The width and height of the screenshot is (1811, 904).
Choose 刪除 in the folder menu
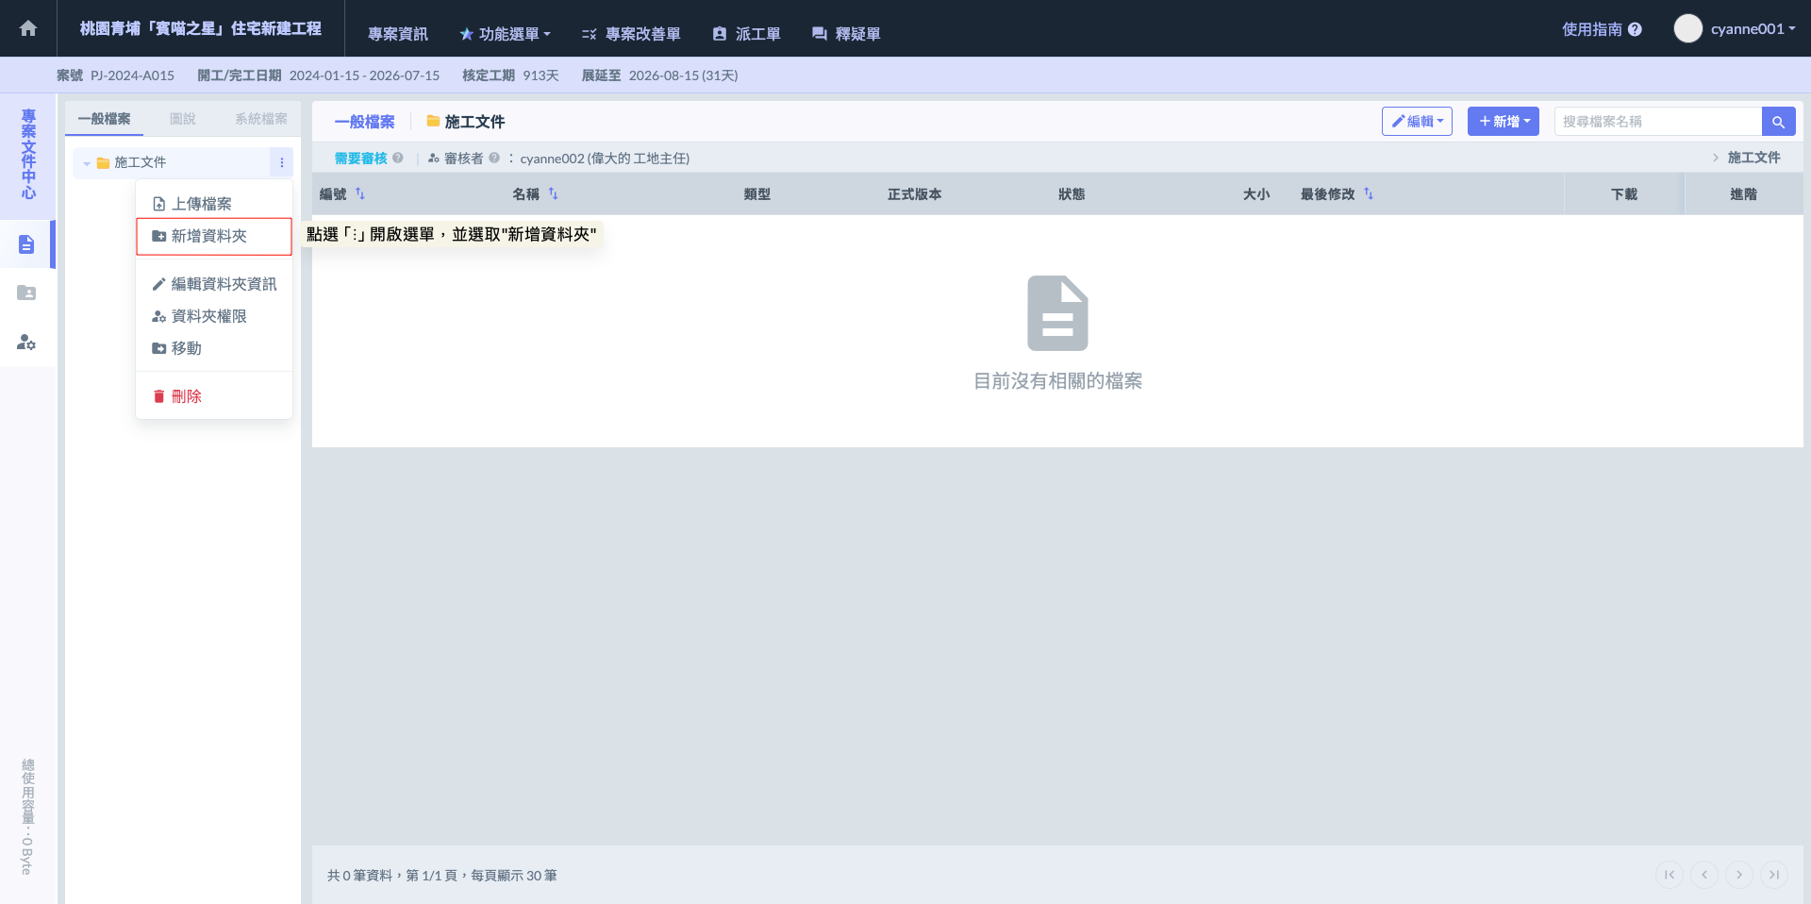click(186, 396)
